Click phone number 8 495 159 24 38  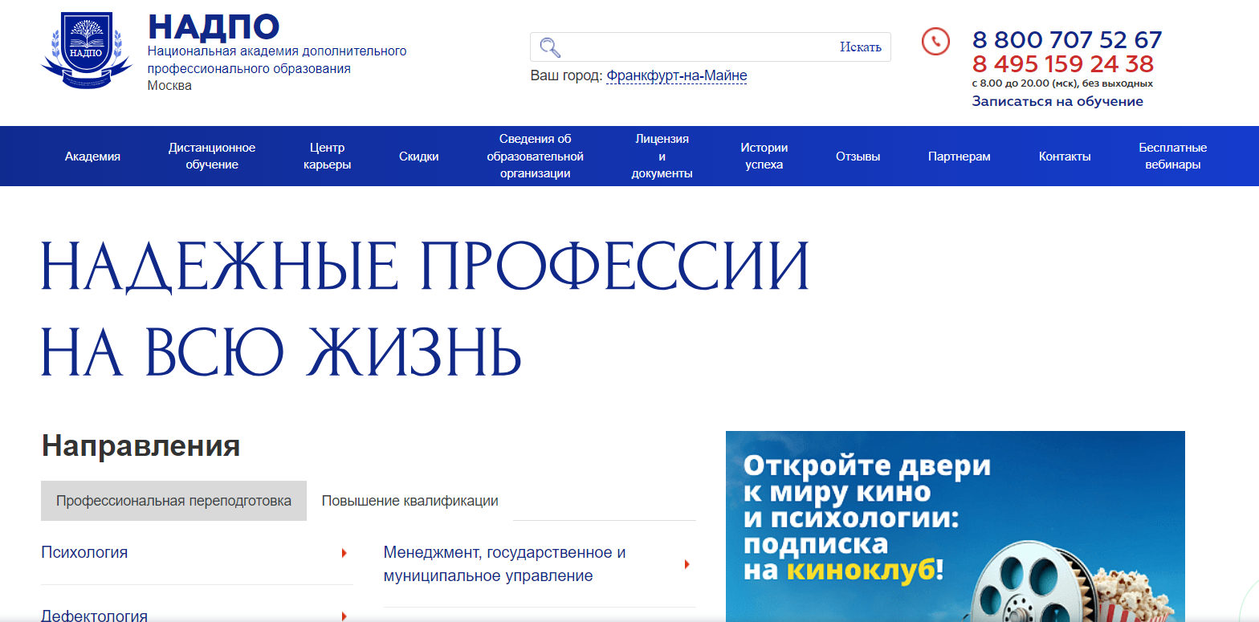tap(1063, 63)
